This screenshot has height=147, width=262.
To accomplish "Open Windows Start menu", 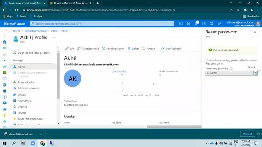I will tap(5, 143).
